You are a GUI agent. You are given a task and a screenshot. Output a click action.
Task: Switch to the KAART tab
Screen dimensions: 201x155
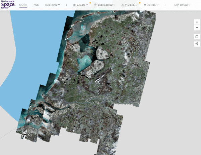23,5
